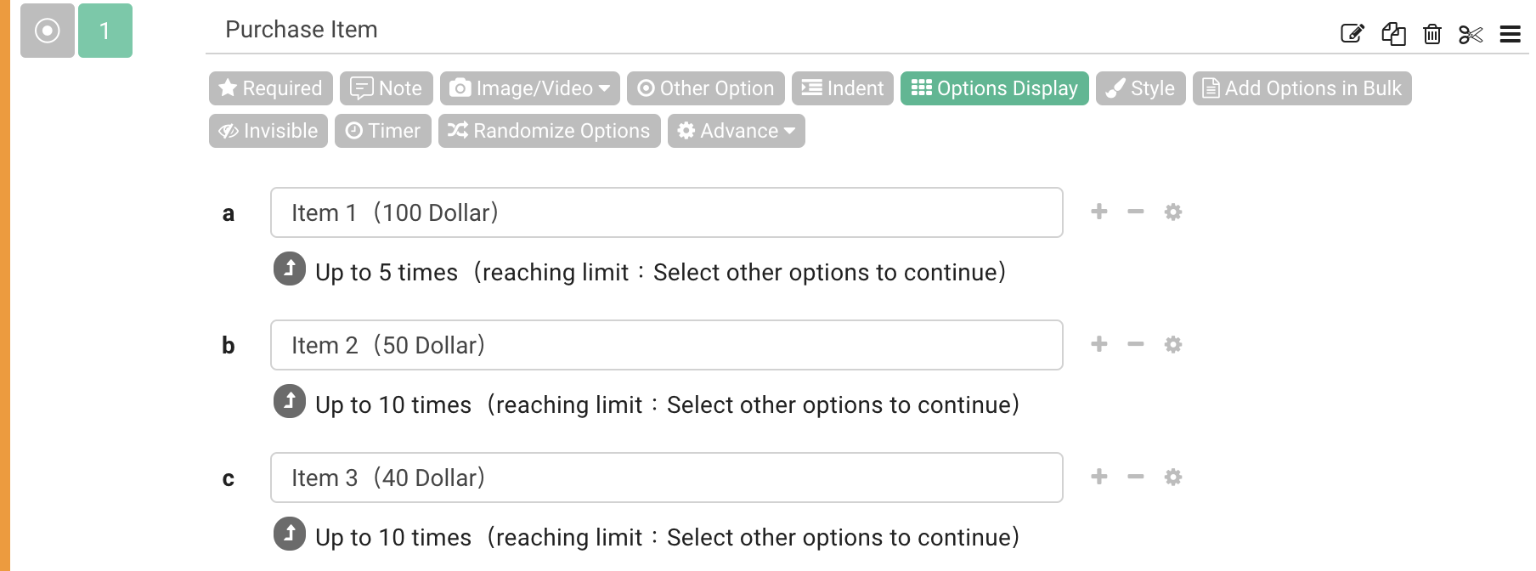This screenshot has width=1536, height=571.
Task: Switch to Options Display mode
Action: click(995, 88)
